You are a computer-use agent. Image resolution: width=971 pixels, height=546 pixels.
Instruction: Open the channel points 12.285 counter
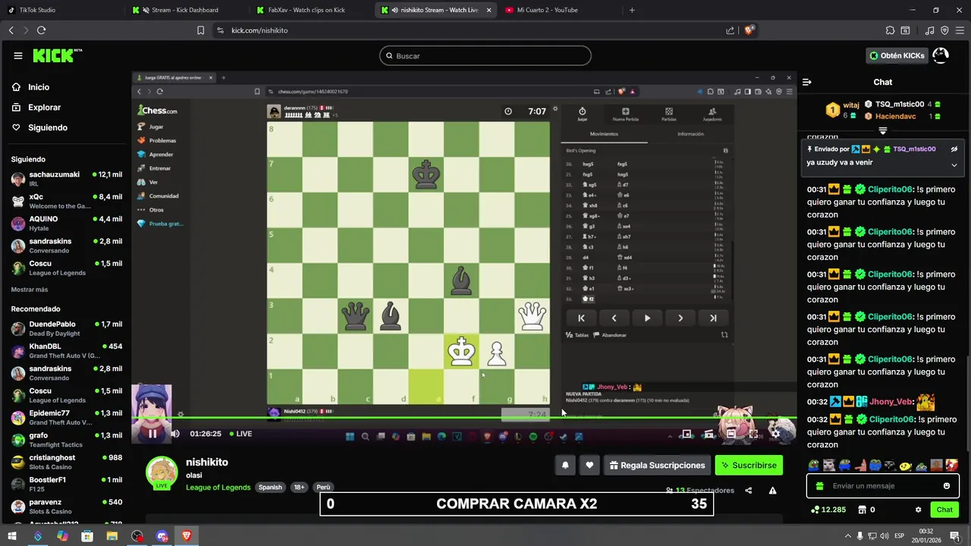coord(828,510)
